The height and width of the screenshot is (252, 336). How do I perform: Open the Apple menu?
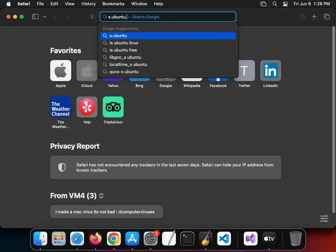click(x=9, y=4)
